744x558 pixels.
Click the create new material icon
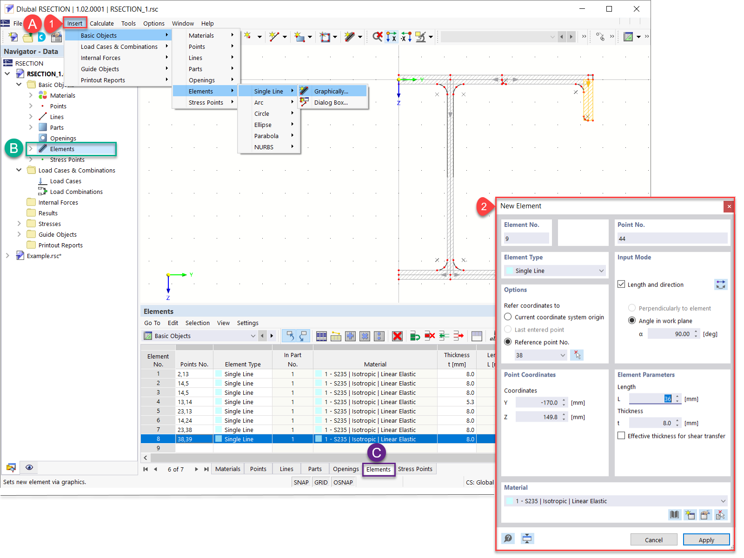690,514
